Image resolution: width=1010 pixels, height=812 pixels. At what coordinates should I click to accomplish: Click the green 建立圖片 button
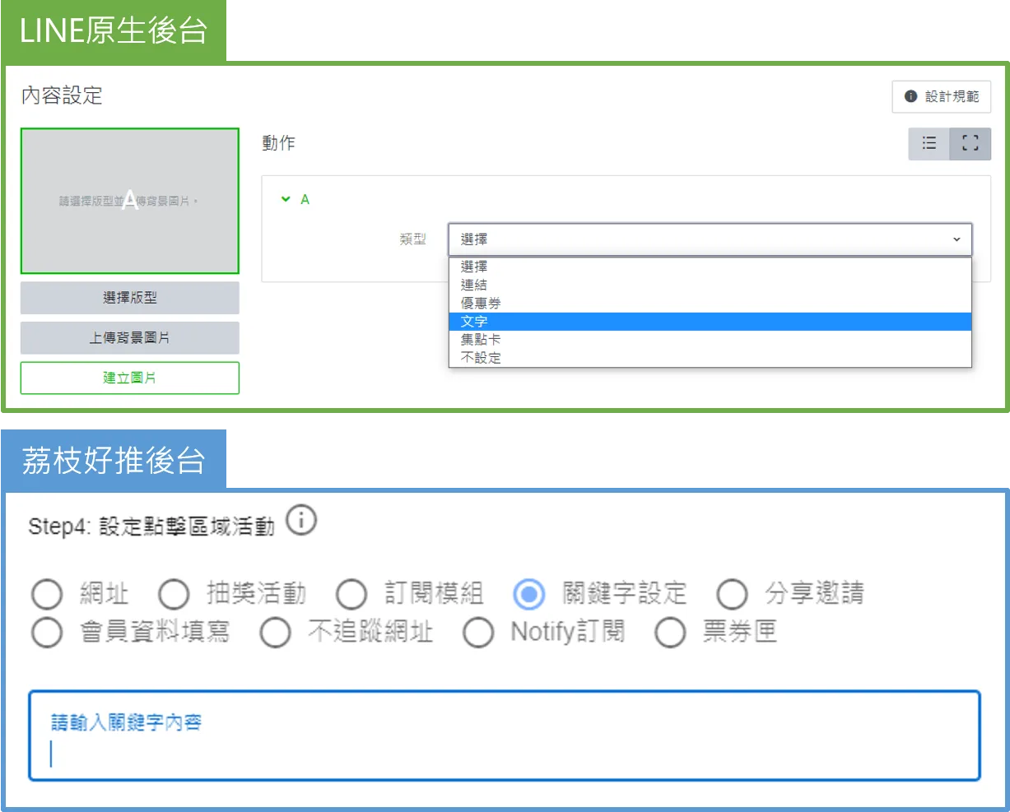[x=130, y=378]
